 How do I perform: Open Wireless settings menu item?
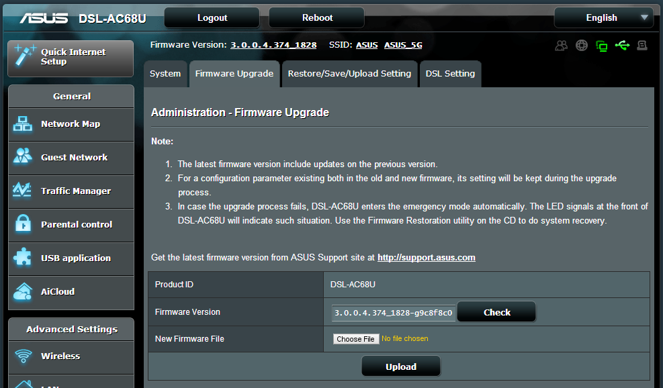pos(71,356)
